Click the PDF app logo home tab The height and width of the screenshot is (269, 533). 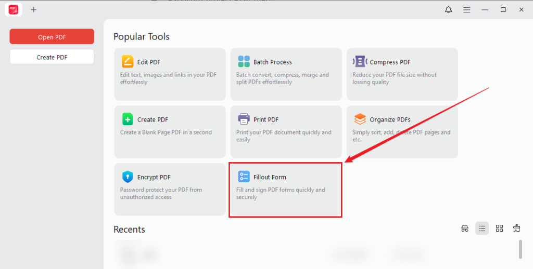click(14, 10)
